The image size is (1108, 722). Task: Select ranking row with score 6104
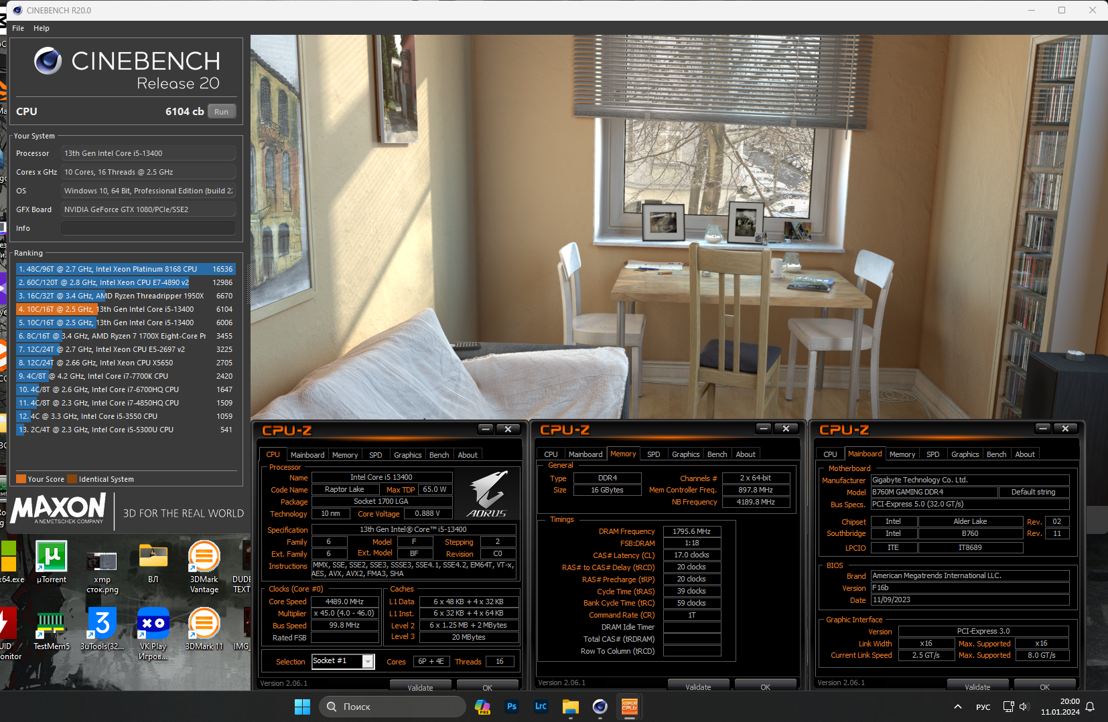(125, 309)
